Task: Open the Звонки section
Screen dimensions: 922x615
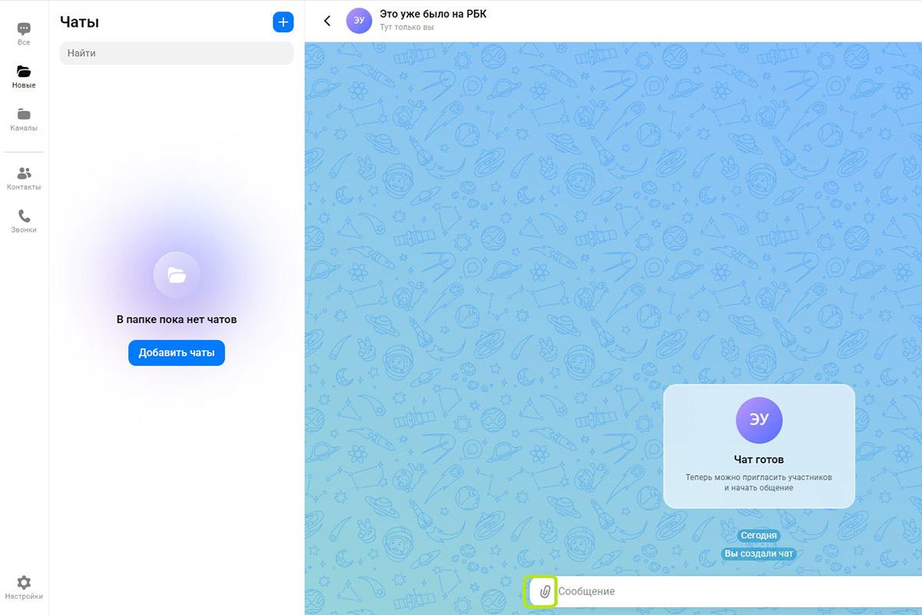Action: coord(24,221)
